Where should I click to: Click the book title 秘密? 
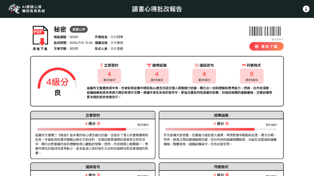[x=60, y=30]
